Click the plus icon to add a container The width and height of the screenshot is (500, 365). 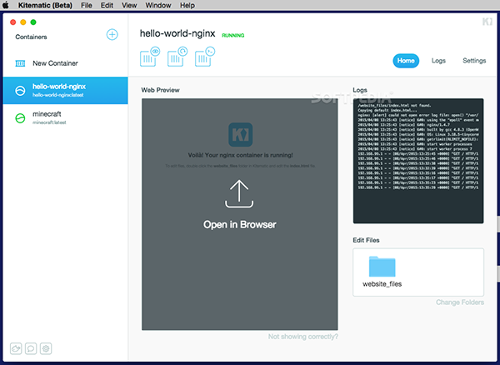(112, 35)
